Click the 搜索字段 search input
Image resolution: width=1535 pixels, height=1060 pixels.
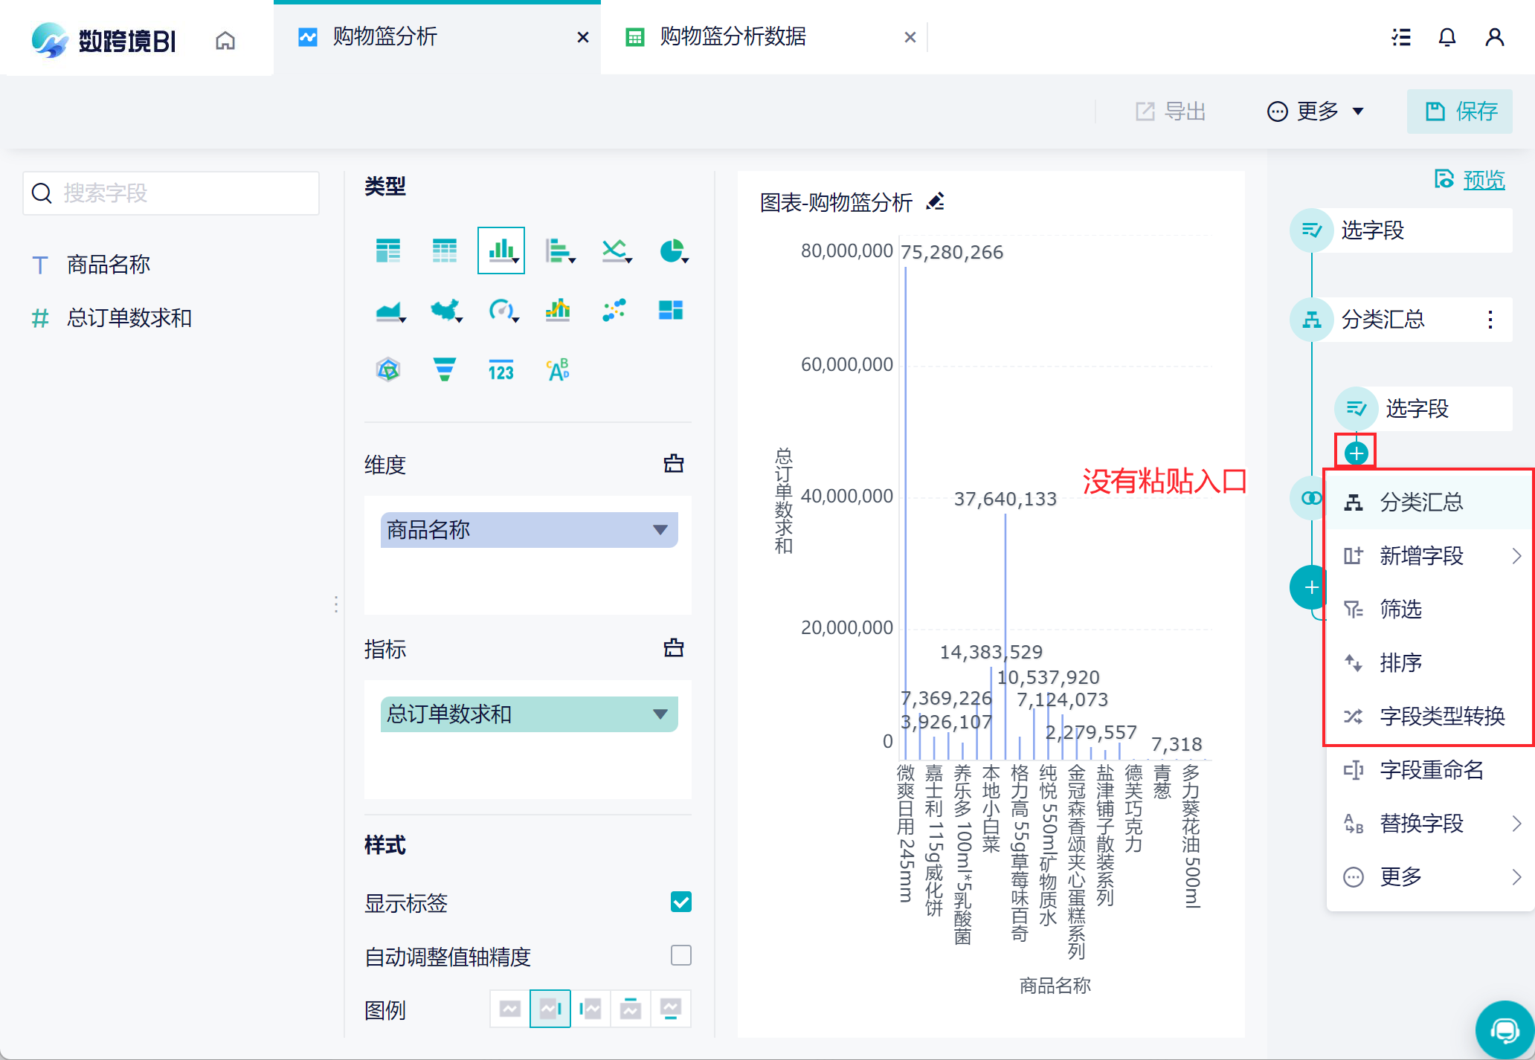(x=171, y=193)
